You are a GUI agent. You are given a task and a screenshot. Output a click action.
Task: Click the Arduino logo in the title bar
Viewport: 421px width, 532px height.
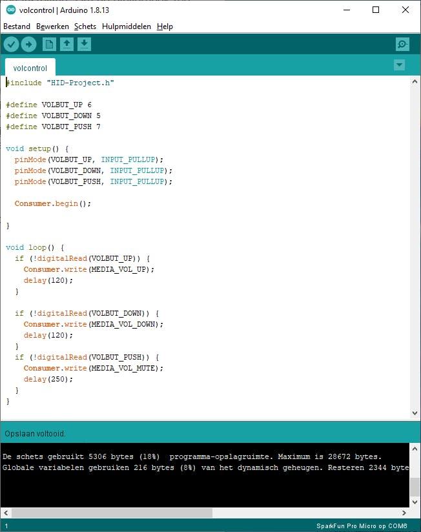point(11,10)
